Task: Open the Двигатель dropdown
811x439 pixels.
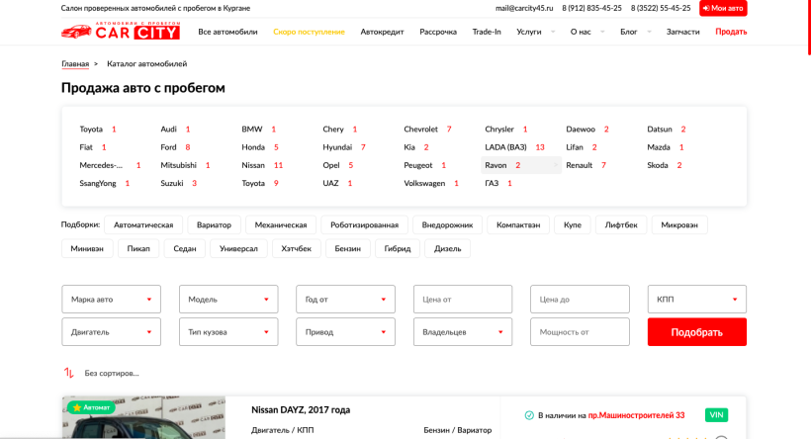Action: pyautogui.click(x=111, y=332)
